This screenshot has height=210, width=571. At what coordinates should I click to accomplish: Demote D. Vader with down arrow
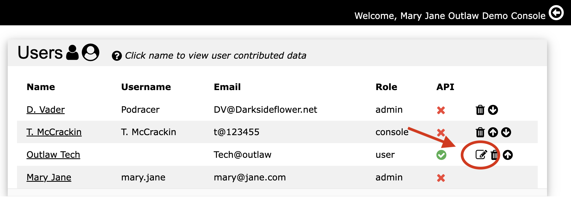click(493, 110)
